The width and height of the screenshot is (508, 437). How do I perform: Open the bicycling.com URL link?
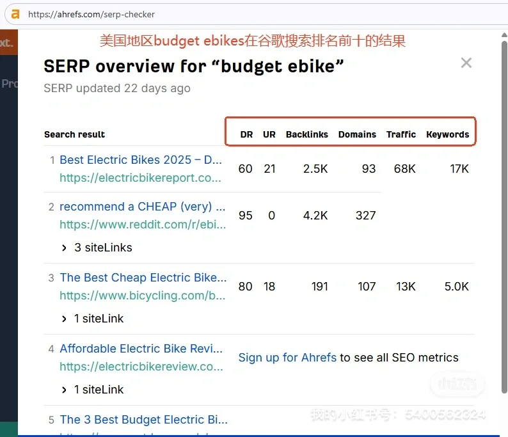point(143,296)
